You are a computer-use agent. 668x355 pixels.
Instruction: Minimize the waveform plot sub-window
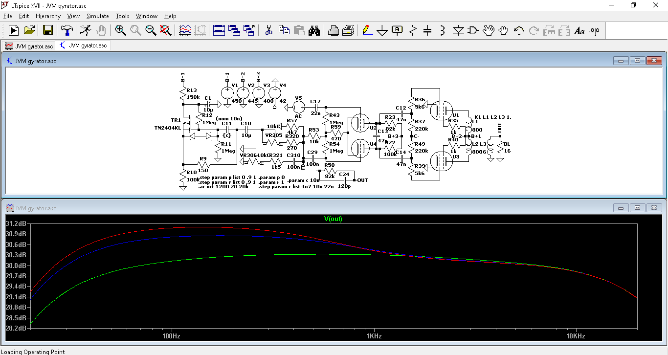point(621,208)
